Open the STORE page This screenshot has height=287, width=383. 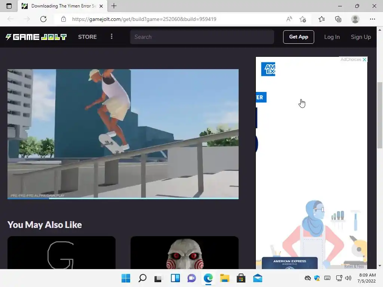point(88,37)
